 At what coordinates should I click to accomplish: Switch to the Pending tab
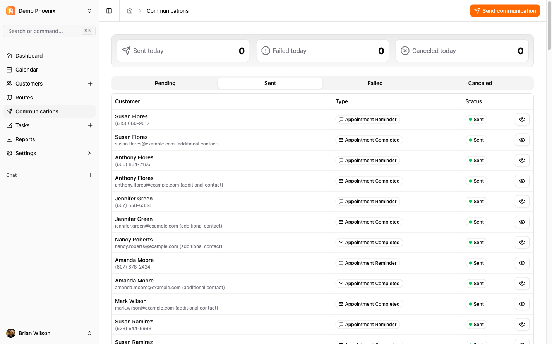(165, 83)
